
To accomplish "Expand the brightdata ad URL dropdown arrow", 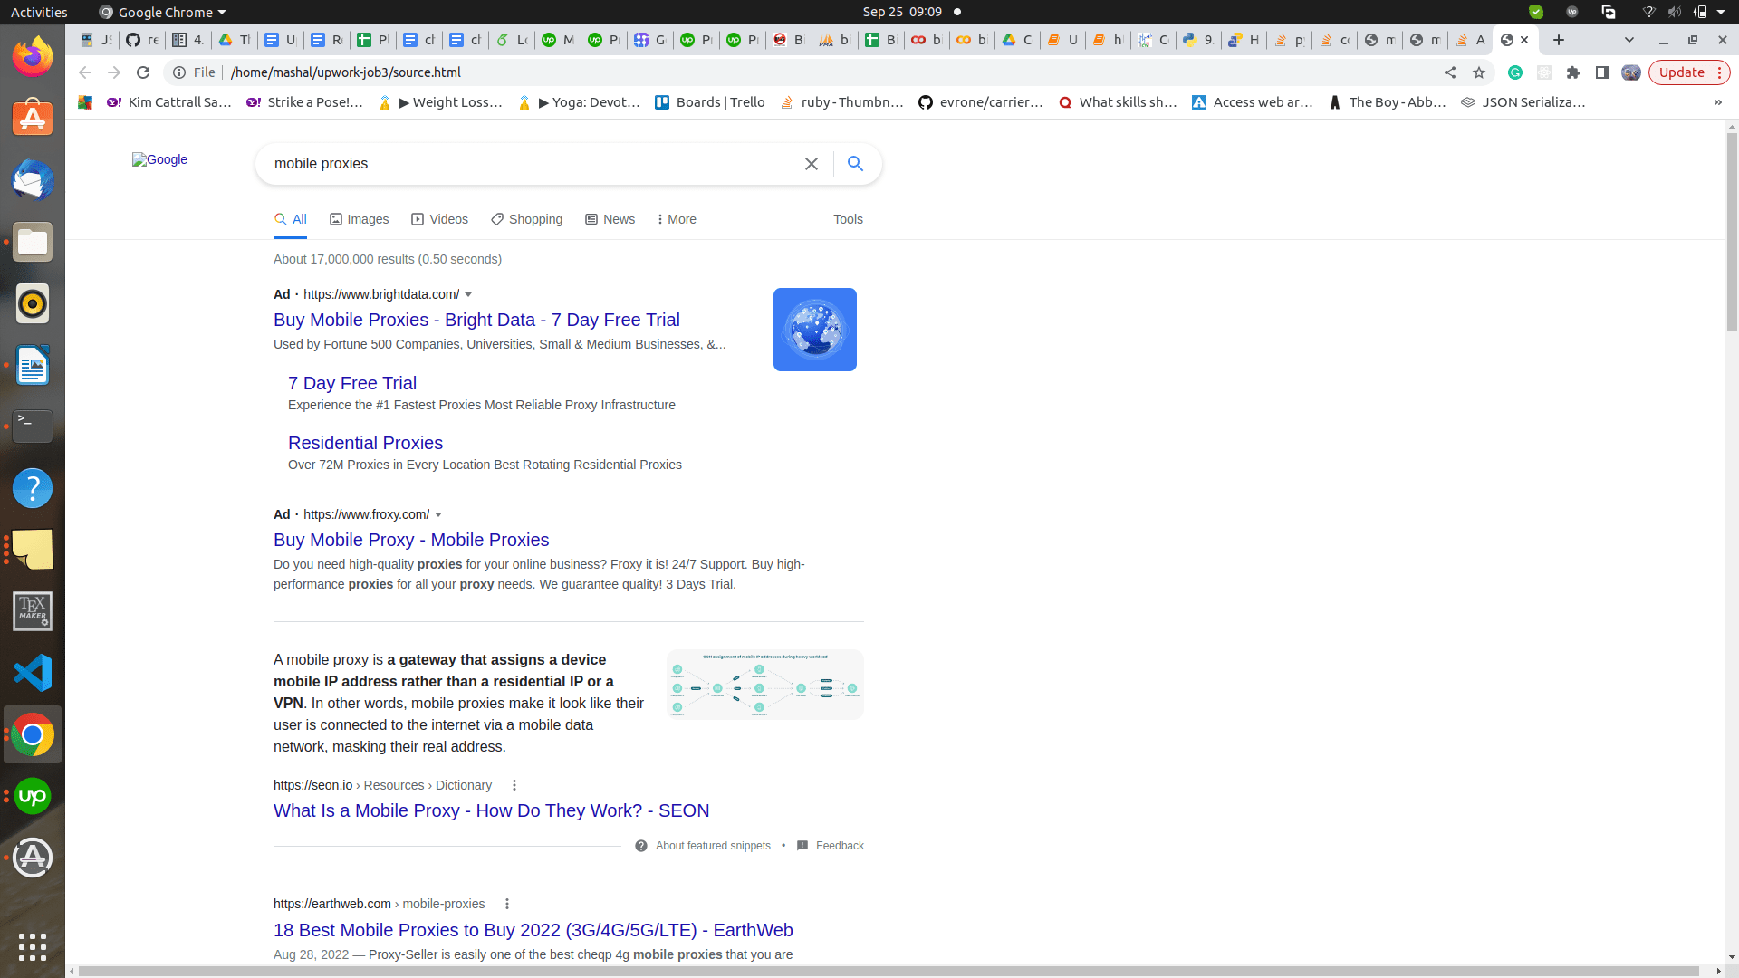I will (x=468, y=295).
